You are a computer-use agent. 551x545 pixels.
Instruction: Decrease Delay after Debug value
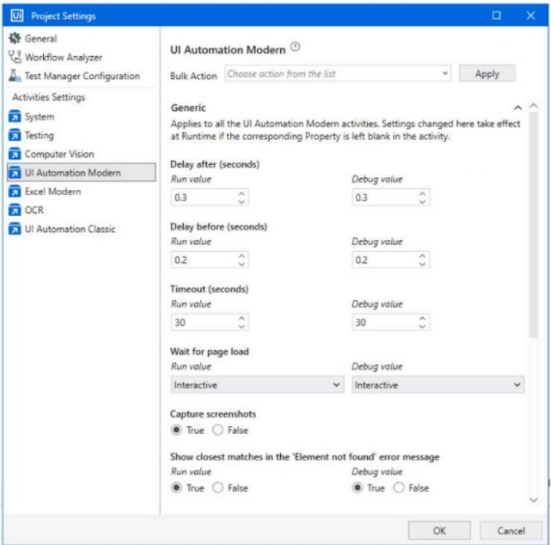(423, 201)
